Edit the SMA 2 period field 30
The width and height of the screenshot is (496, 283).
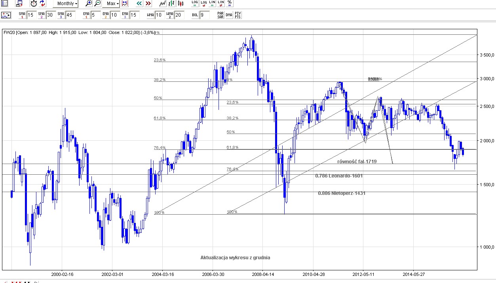tap(51, 15)
